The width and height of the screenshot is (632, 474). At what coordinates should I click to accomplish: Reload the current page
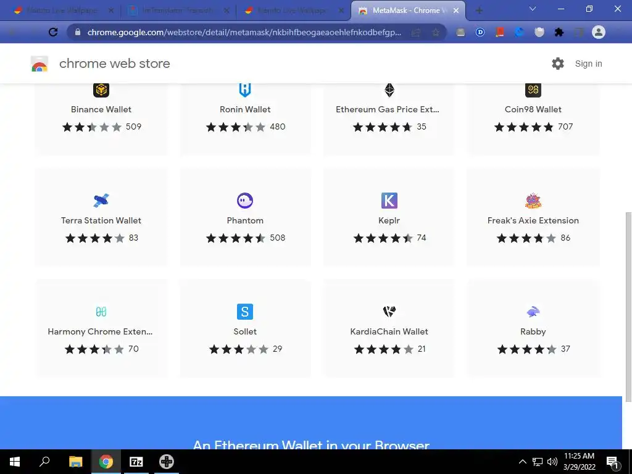[x=53, y=32]
